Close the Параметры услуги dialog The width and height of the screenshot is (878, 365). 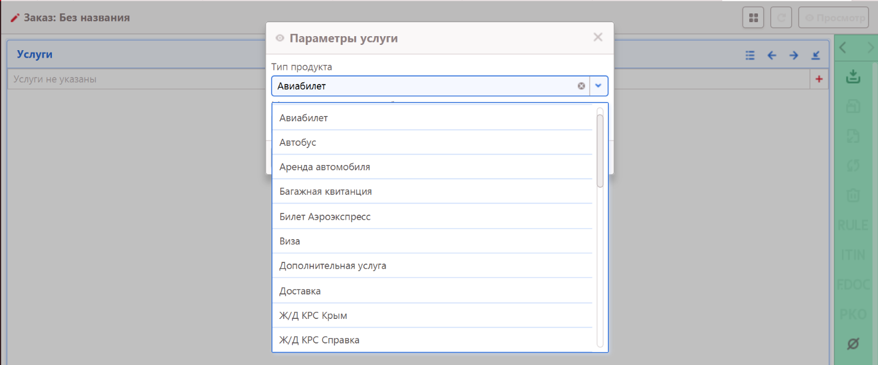(x=598, y=37)
